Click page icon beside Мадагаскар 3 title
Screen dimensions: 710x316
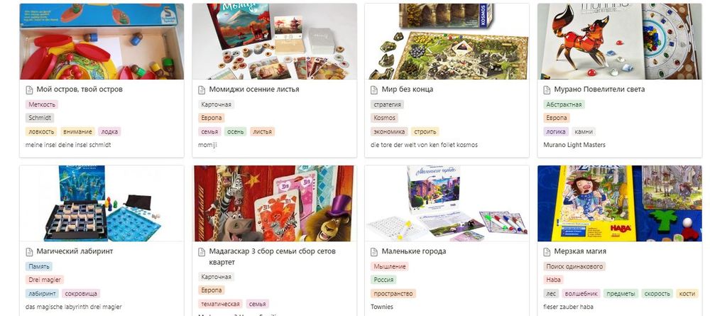pos(202,251)
